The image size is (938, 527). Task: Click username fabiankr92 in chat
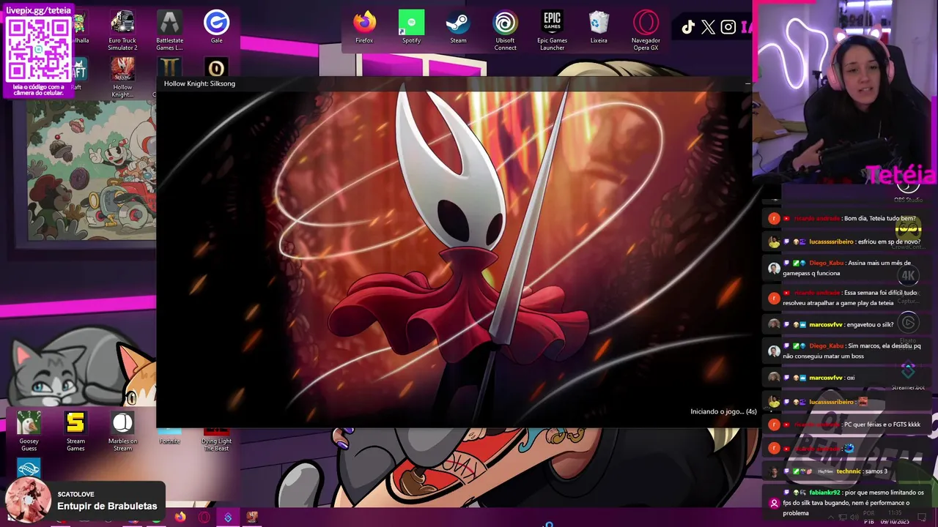[x=824, y=493]
